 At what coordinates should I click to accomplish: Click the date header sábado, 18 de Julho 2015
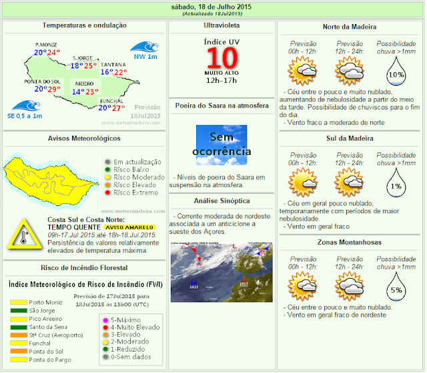tap(211, 7)
